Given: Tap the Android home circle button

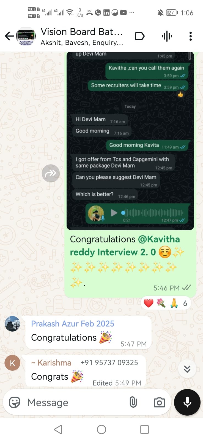Looking at the screenshot, I should (x=101, y=429).
